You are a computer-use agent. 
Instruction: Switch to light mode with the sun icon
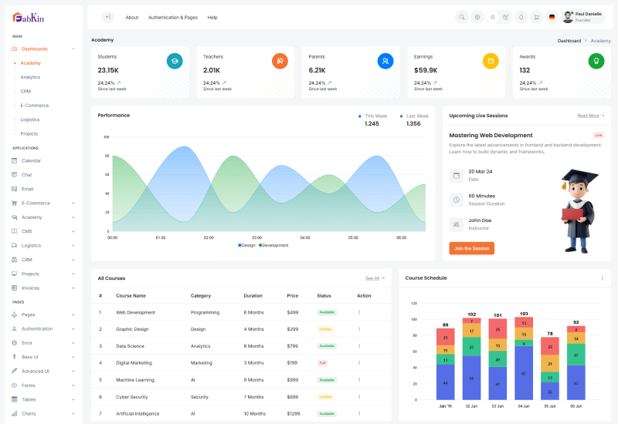(492, 17)
